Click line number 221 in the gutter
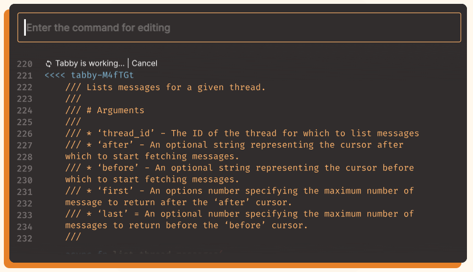 click(x=25, y=75)
